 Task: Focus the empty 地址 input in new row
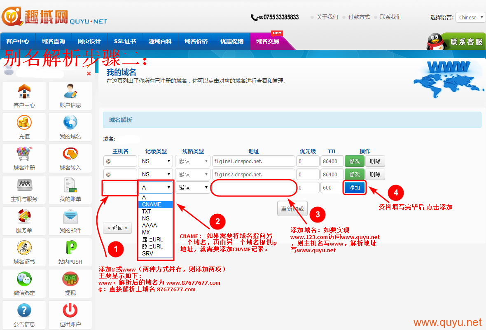click(254, 187)
